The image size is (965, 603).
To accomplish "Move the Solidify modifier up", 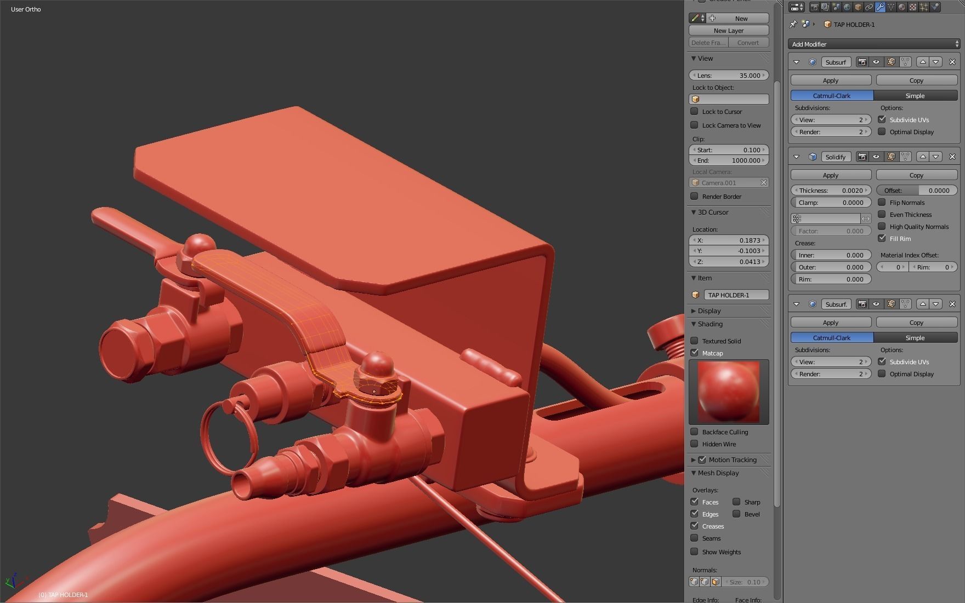I will 923,157.
